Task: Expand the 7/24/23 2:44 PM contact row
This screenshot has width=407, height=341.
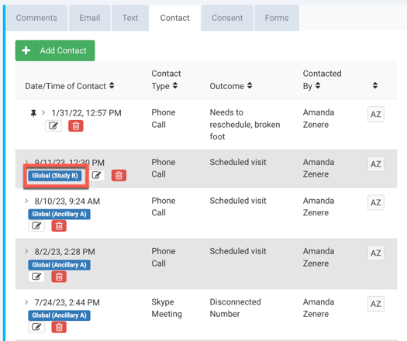Action: [26, 302]
